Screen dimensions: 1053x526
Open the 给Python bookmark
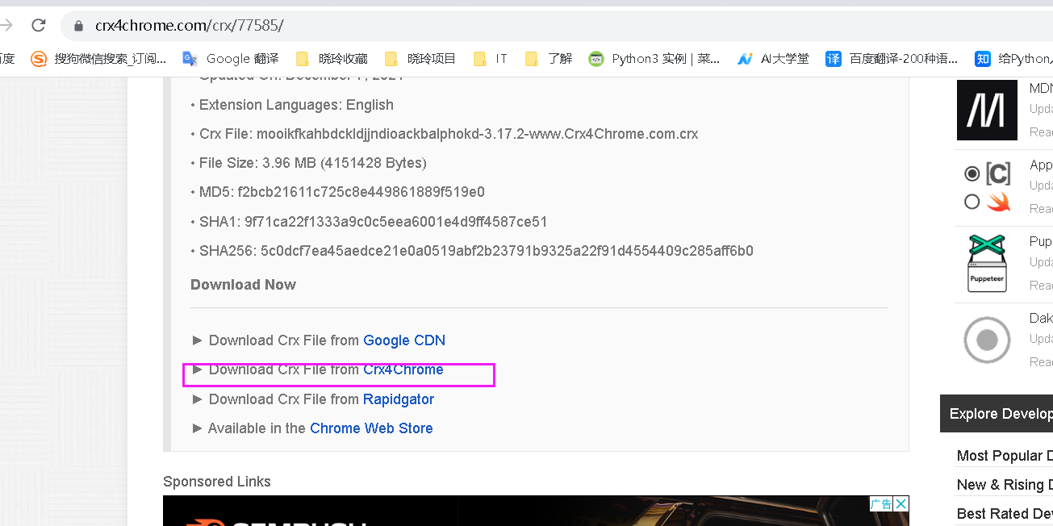point(1013,58)
